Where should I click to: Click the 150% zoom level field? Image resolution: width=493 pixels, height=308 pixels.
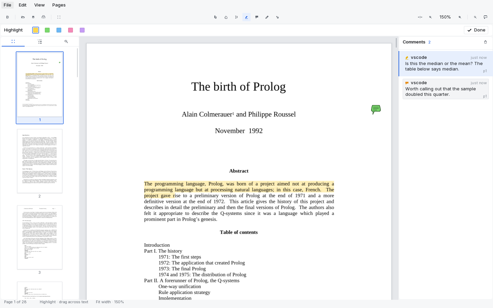click(x=445, y=17)
